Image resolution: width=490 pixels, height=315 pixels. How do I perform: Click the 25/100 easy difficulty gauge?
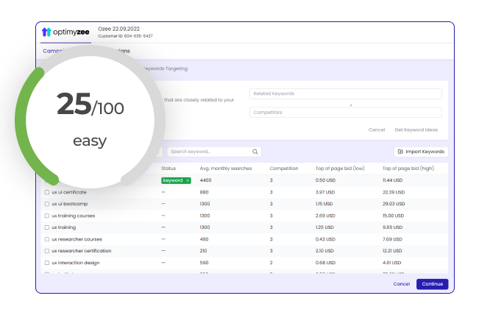tap(90, 119)
